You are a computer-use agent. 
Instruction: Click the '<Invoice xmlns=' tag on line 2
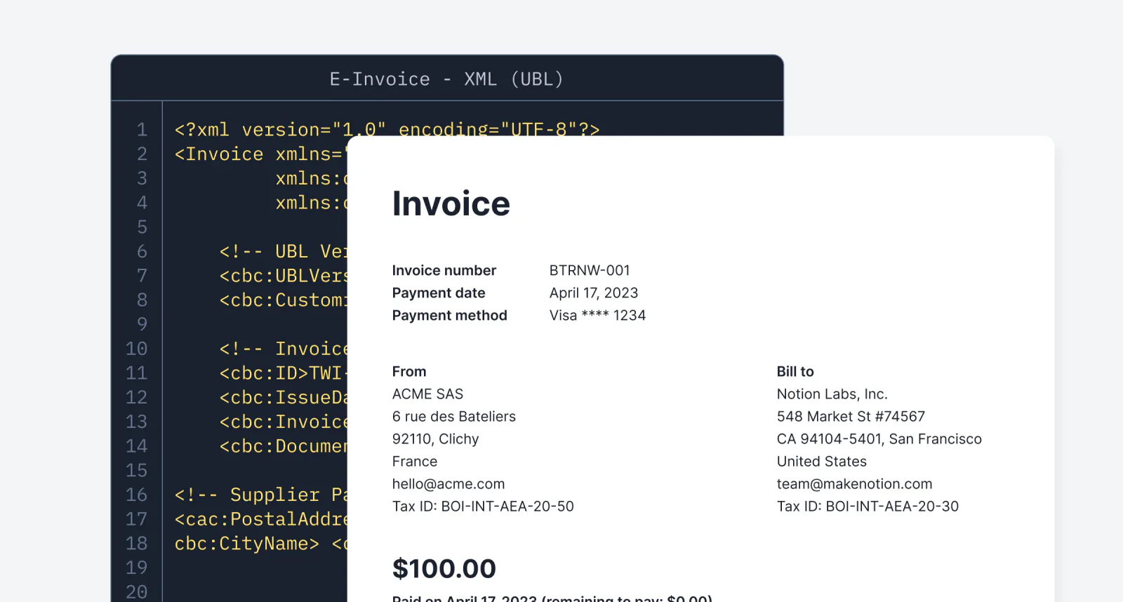[x=260, y=154]
